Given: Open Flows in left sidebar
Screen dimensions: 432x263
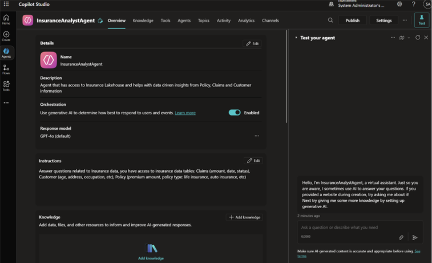Looking at the screenshot, I should click(x=6, y=69).
